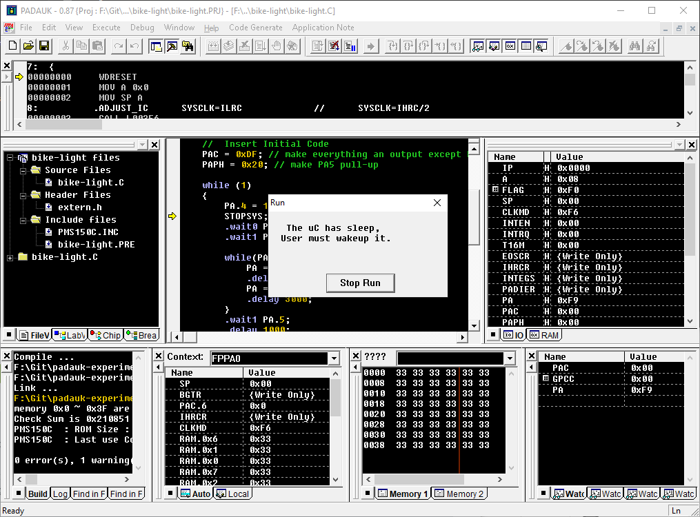Click the Find binoculars icon
The width and height of the screenshot is (700, 517).
click(x=634, y=46)
